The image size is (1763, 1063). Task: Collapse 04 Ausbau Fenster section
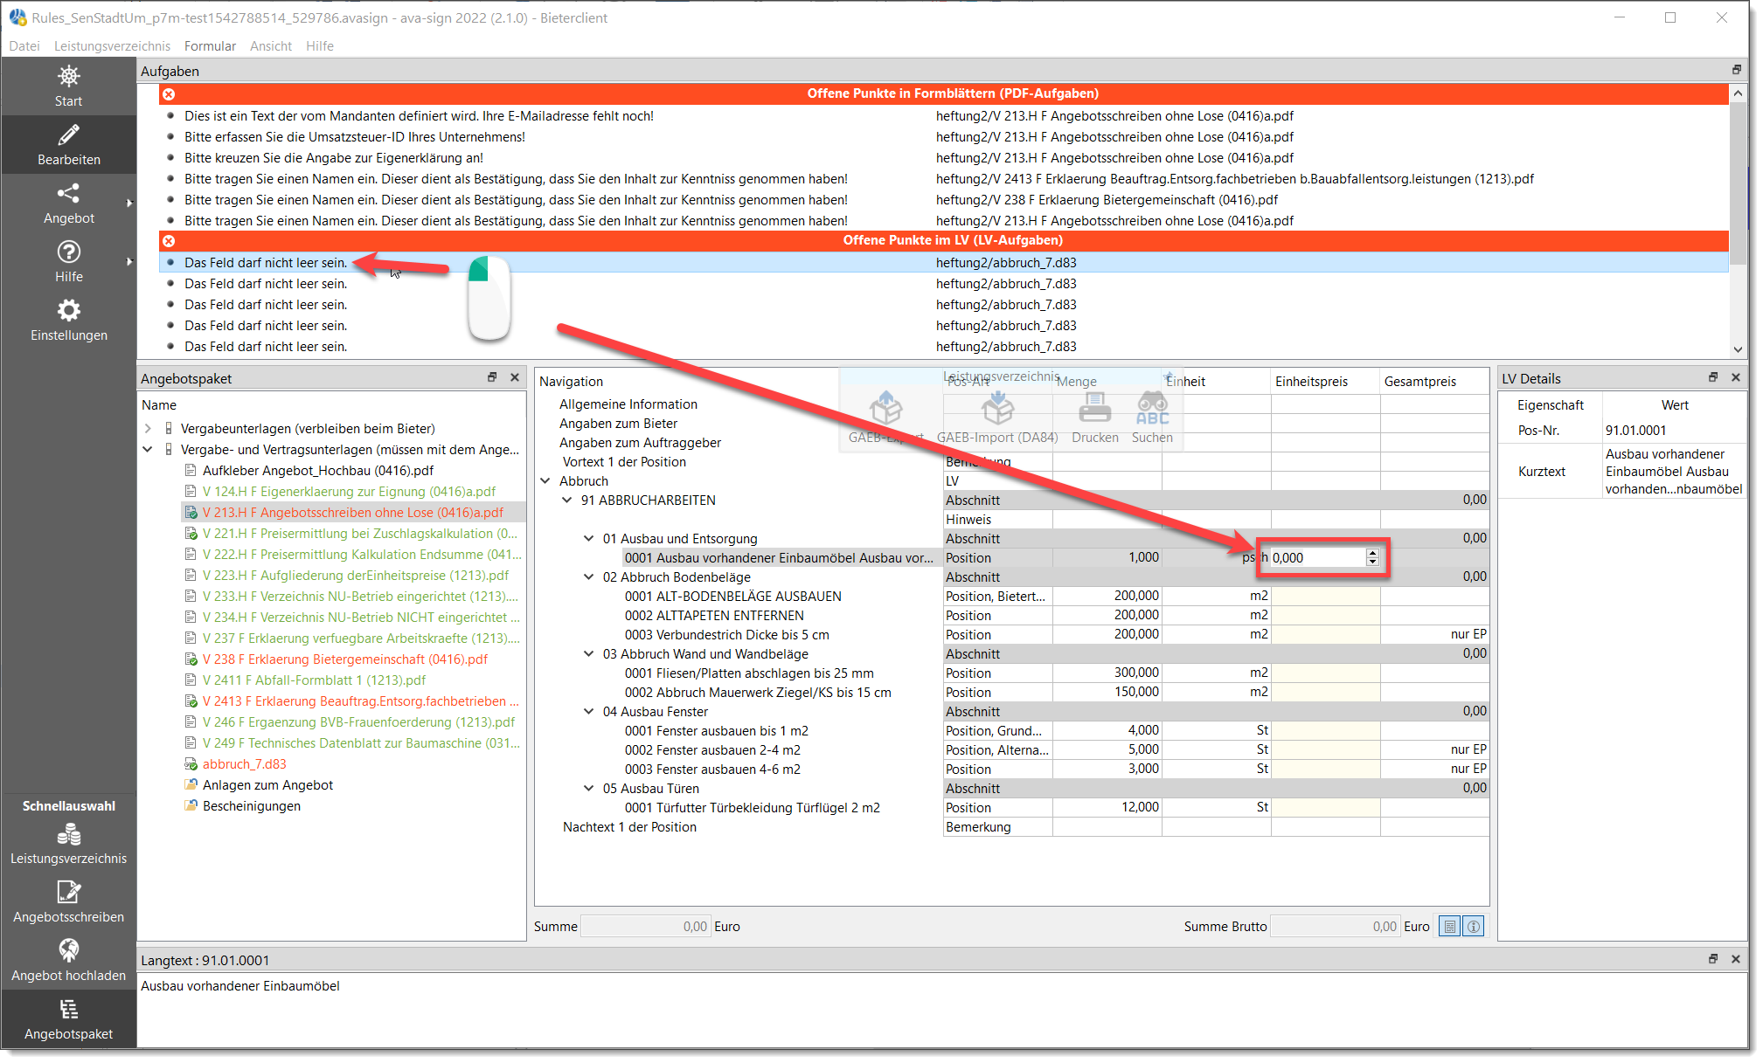(588, 712)
